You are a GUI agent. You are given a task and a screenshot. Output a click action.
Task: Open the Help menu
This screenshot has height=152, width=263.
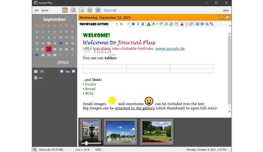point(226,10)
